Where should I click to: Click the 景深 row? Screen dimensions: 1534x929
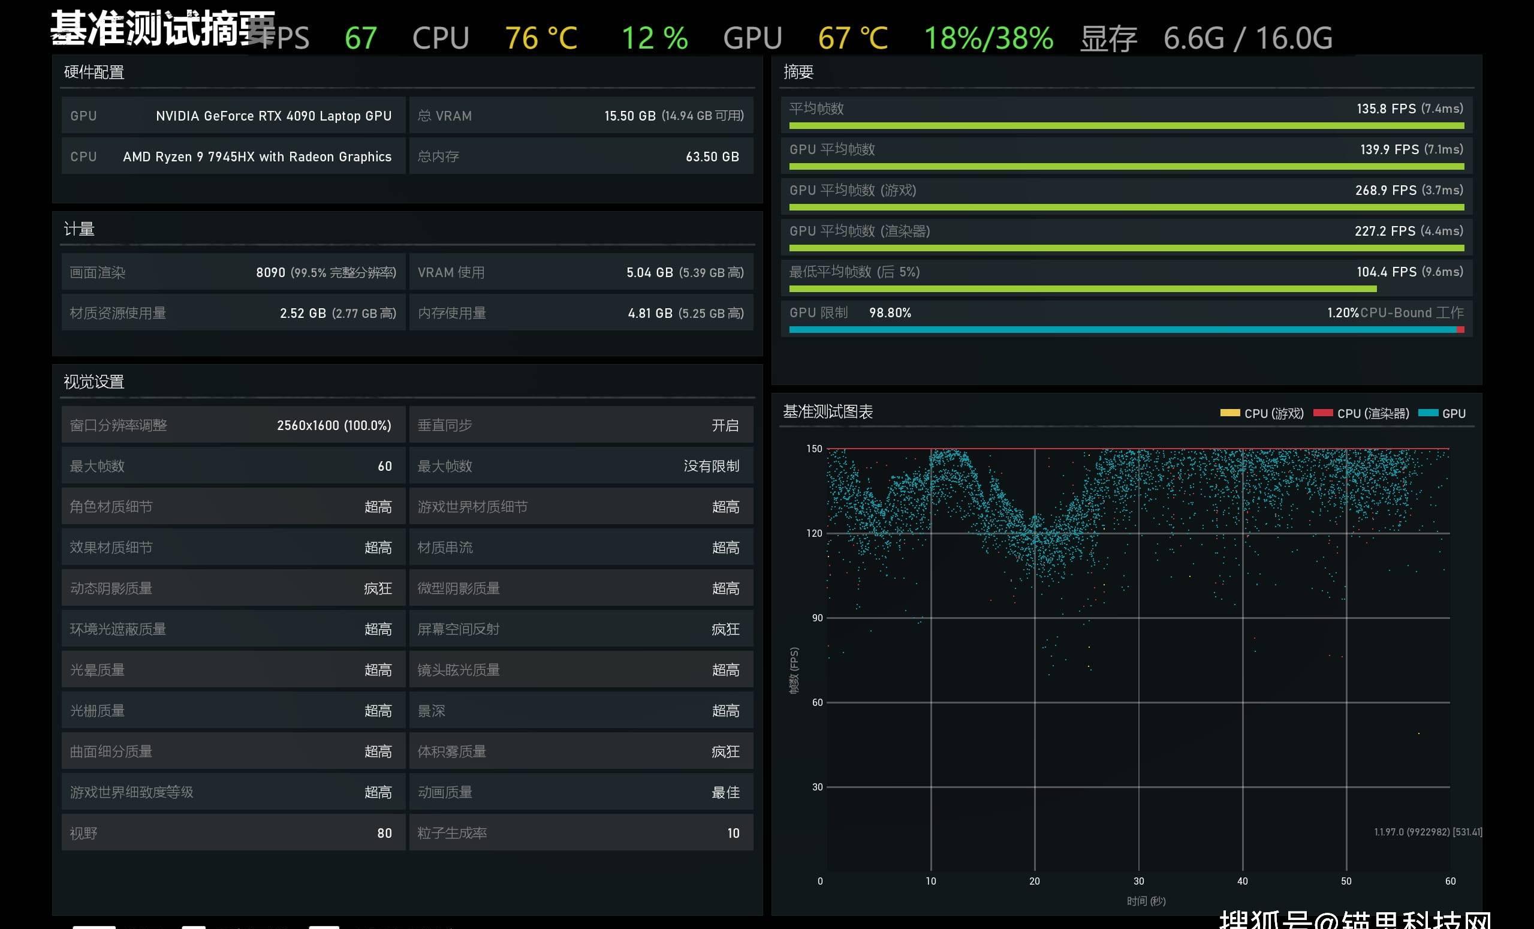point(581,710)
